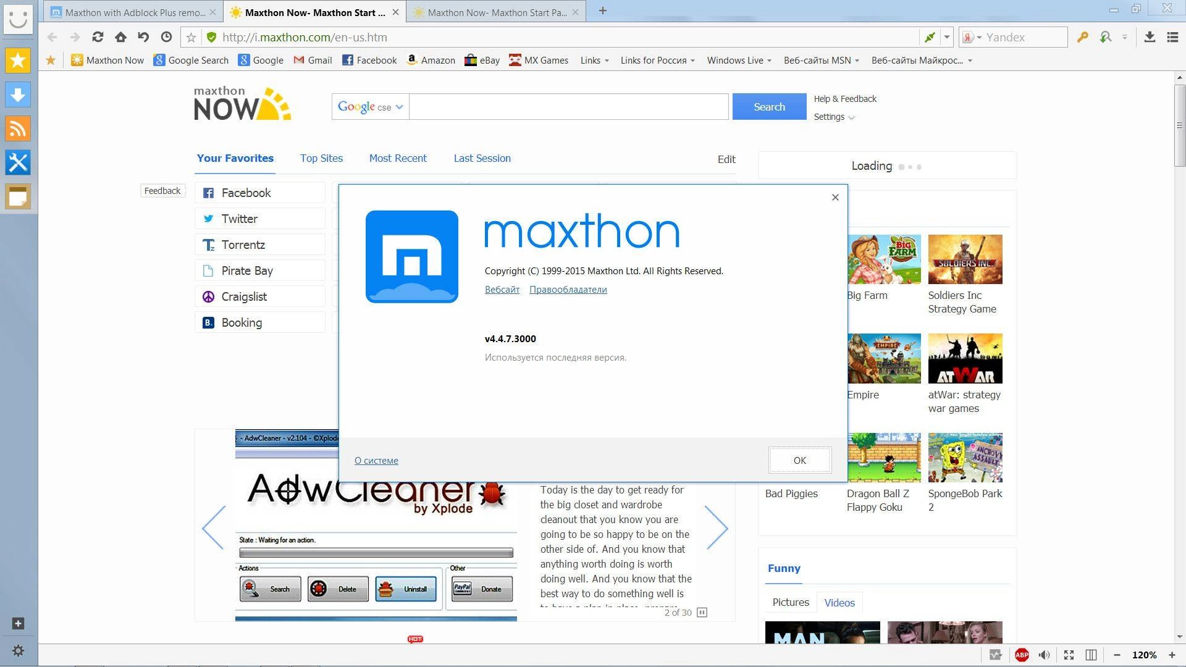Image resolution: width=1186 pixels, height=667 pixels.
Task: Switch rendering engine with lightning icon
Action: 930,37
